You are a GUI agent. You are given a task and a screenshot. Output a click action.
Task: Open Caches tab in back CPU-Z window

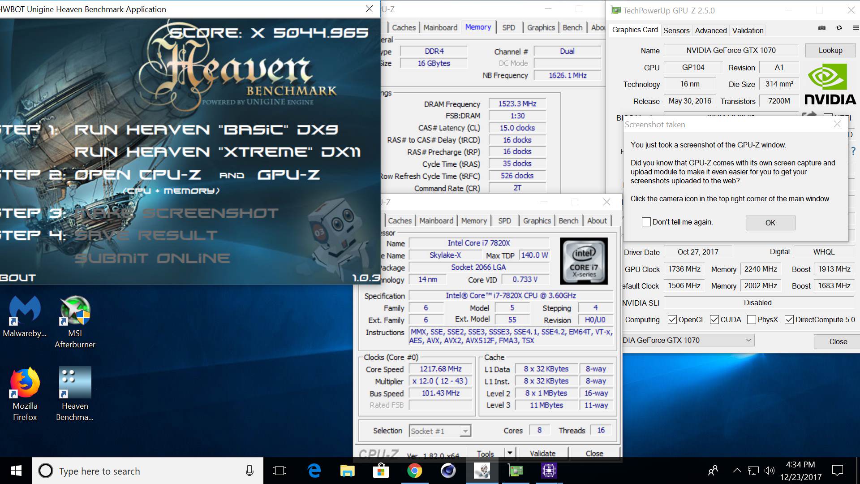coord(404,27)
